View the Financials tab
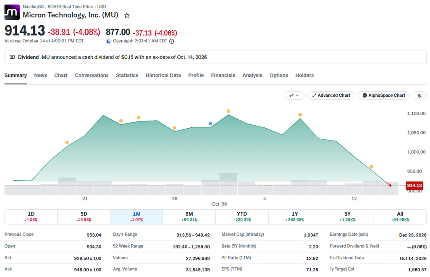 pos(223,75)
